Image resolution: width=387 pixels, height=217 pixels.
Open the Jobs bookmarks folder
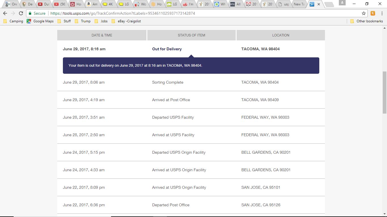coord(101,21)
